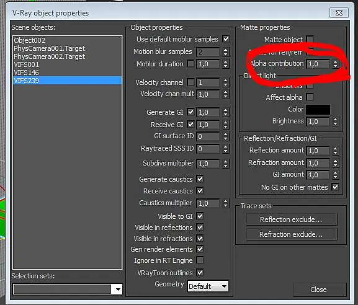Click the Reflection amount field
This screenshot has width=358, height=305.
(318, 151)
